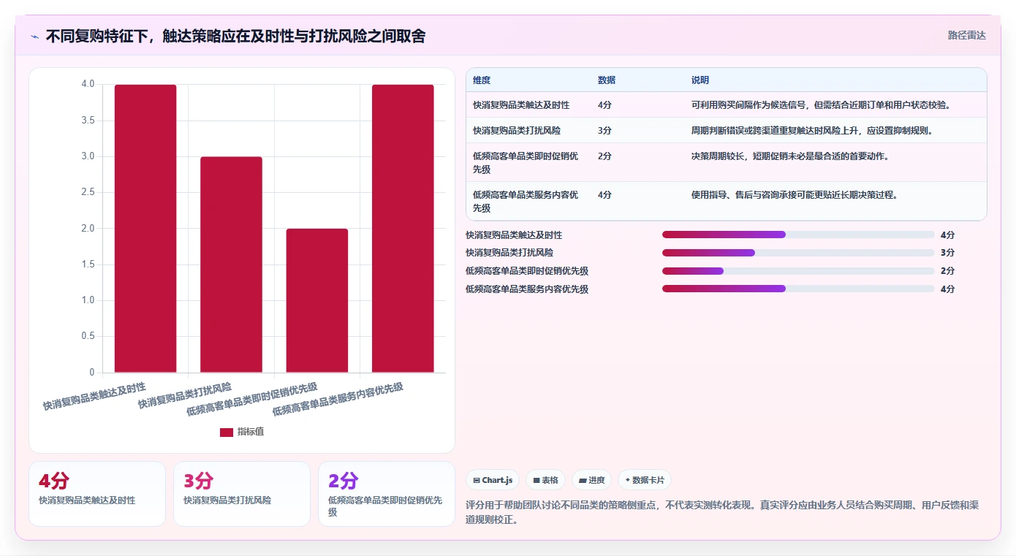Open the 4分 快消复购品类触达及时性 card

point(97,494)
